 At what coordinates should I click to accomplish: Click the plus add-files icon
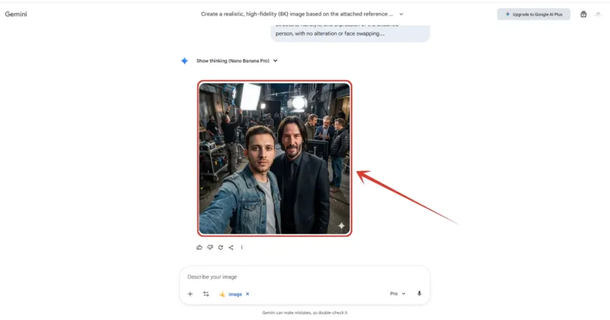pos(190,294)
